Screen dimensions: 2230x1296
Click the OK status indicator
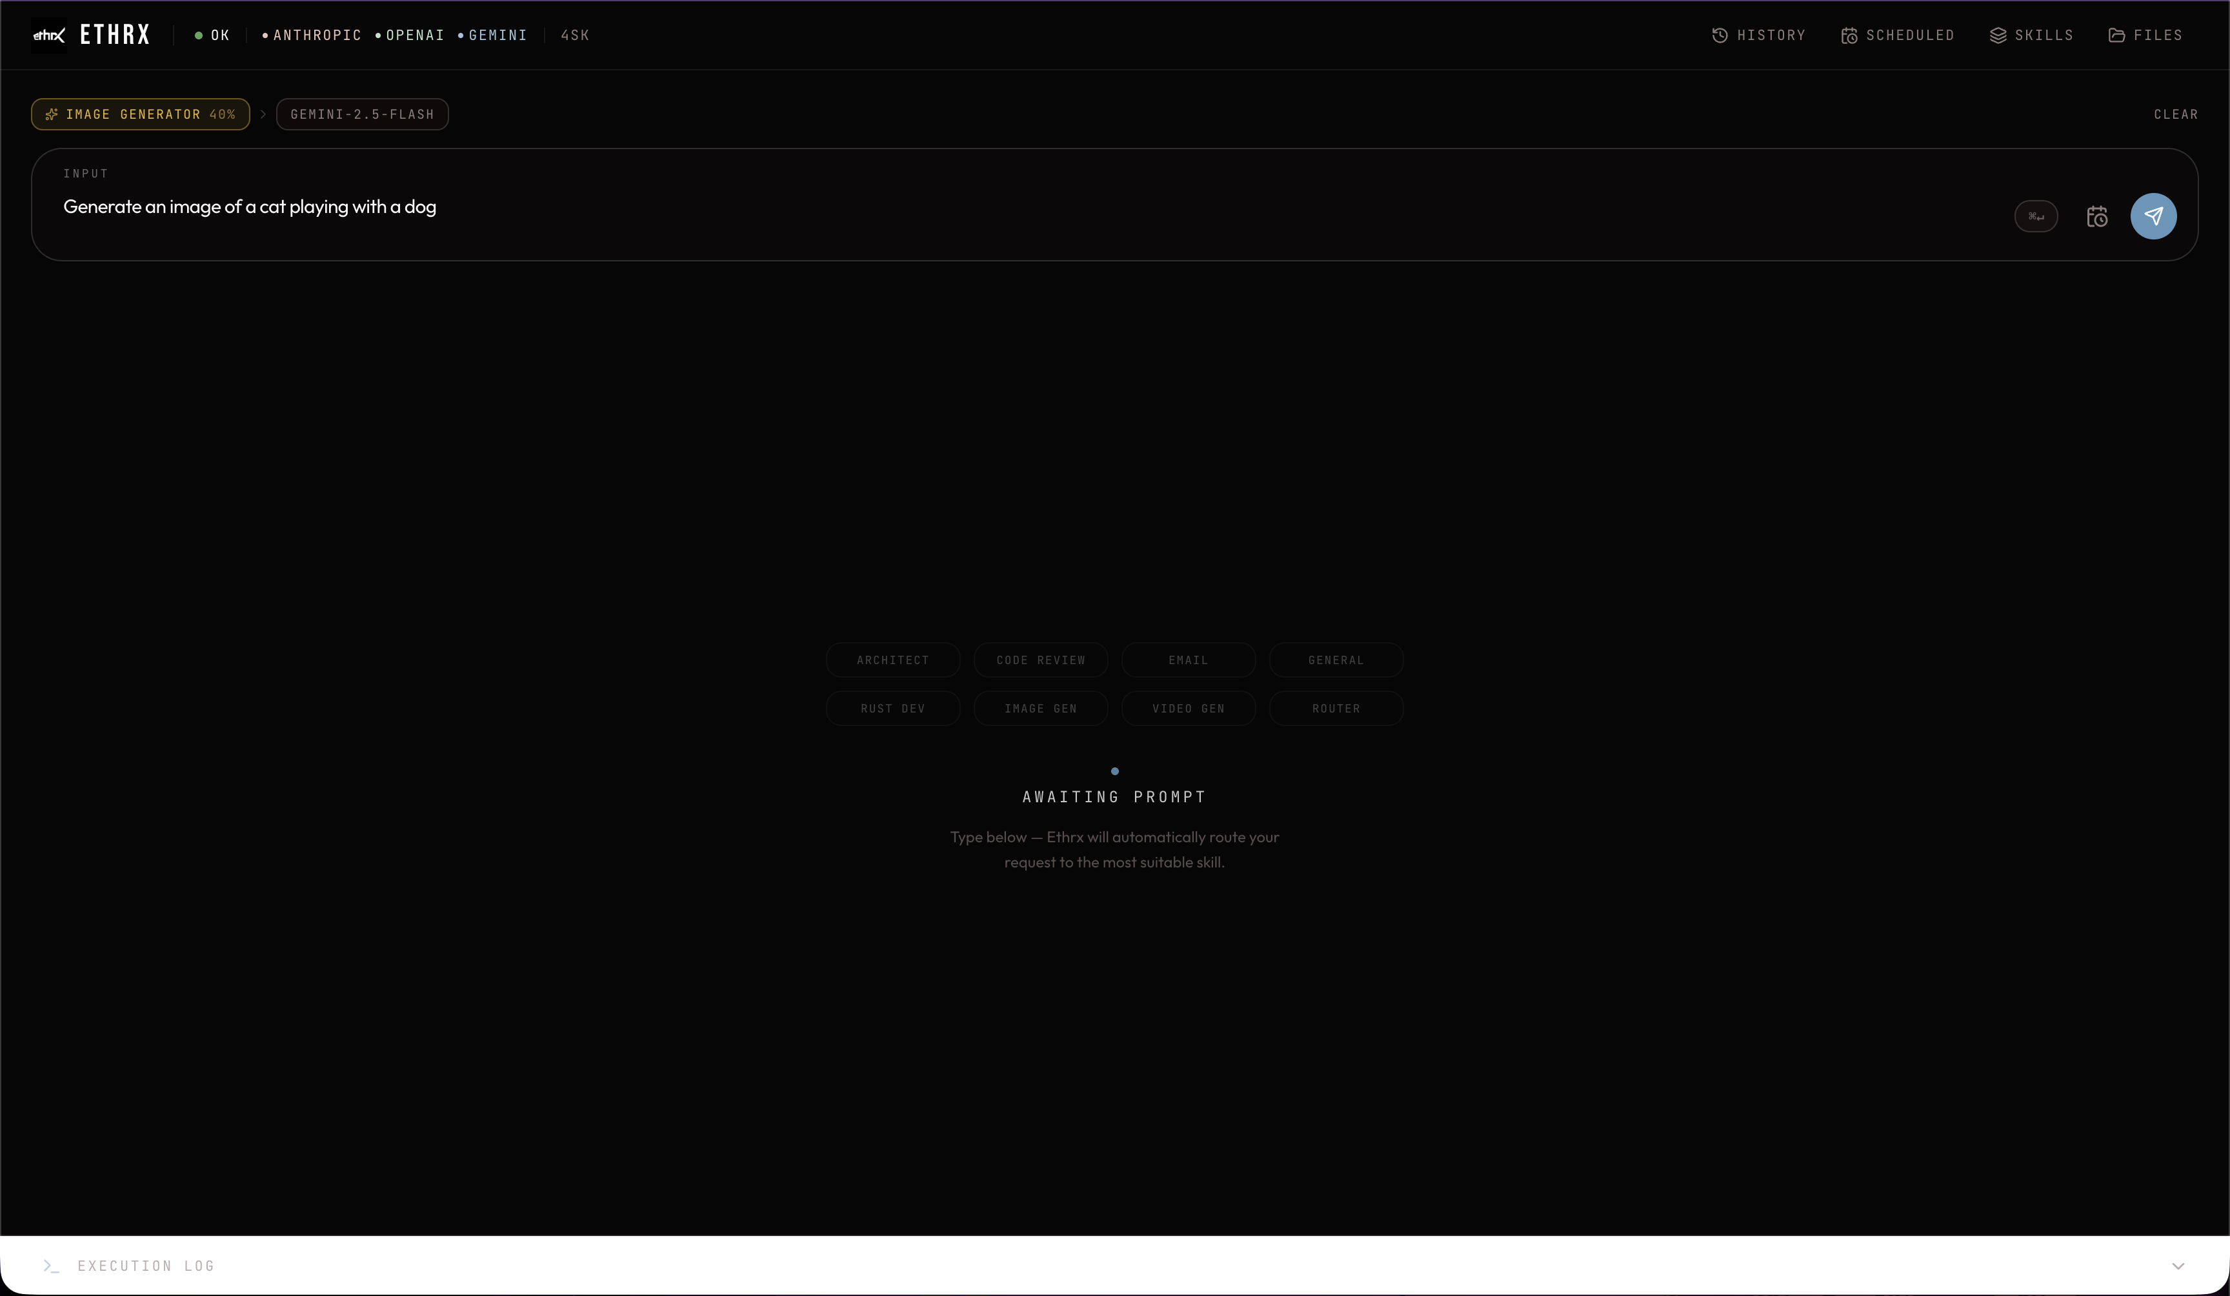212,35
